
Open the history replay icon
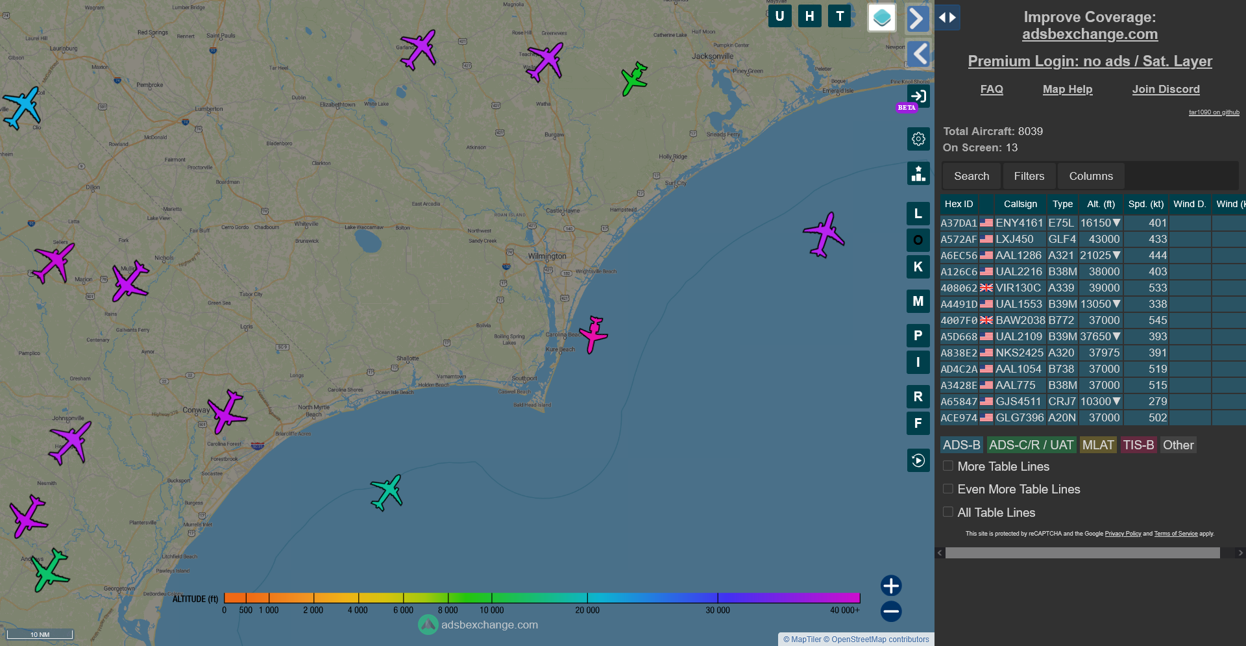pos(918,460)
